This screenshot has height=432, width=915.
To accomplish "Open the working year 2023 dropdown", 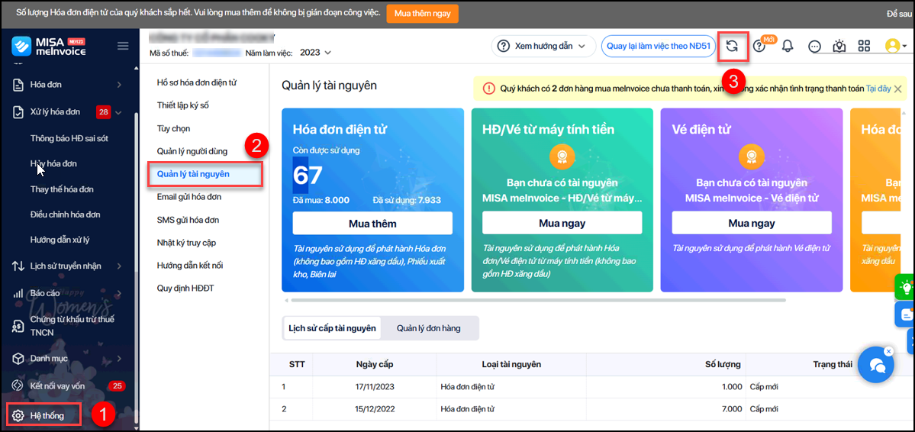I will point(316,53).
